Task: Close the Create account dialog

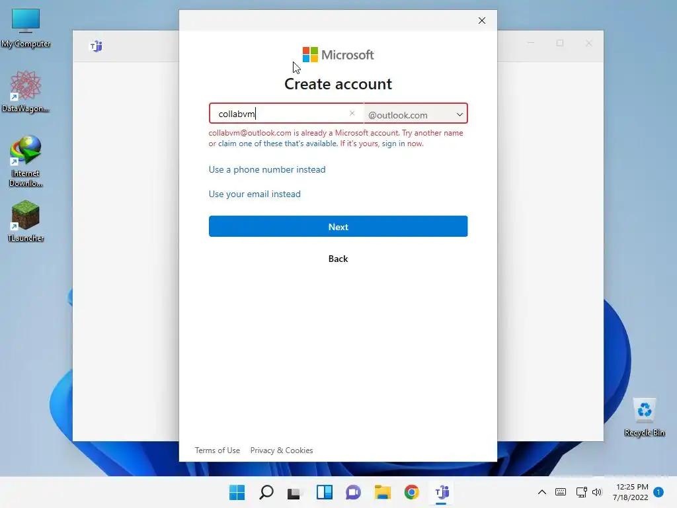Action: pos(482,21)
